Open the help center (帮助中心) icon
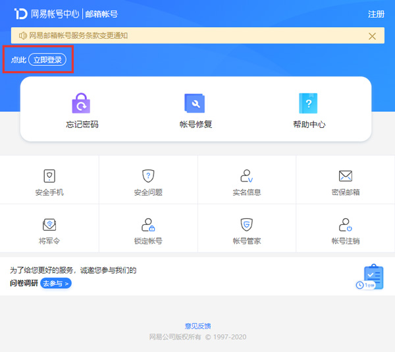Image resolution: width=395 pixels, height=352 pixels. (x=309, y=103)
